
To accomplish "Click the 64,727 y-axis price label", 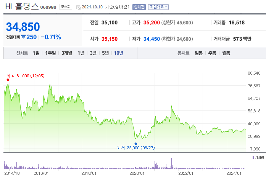I will pyautogui.click(x=254, y=98).
